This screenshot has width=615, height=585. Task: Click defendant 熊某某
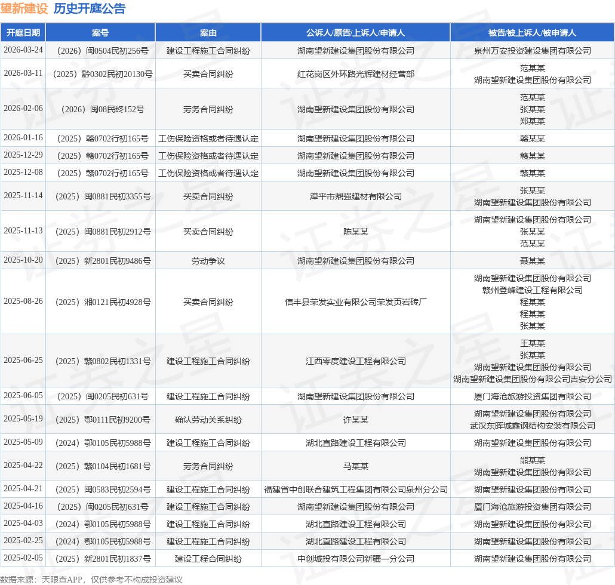(532, 460)
